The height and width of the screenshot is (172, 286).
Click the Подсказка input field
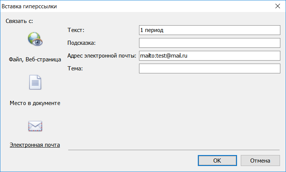210,43
